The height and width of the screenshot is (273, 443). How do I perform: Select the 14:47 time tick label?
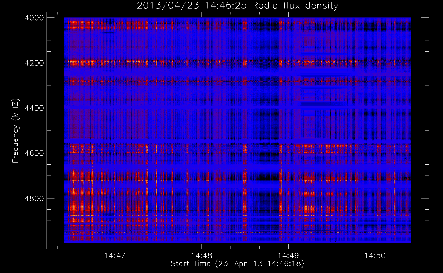coord(115,256)
